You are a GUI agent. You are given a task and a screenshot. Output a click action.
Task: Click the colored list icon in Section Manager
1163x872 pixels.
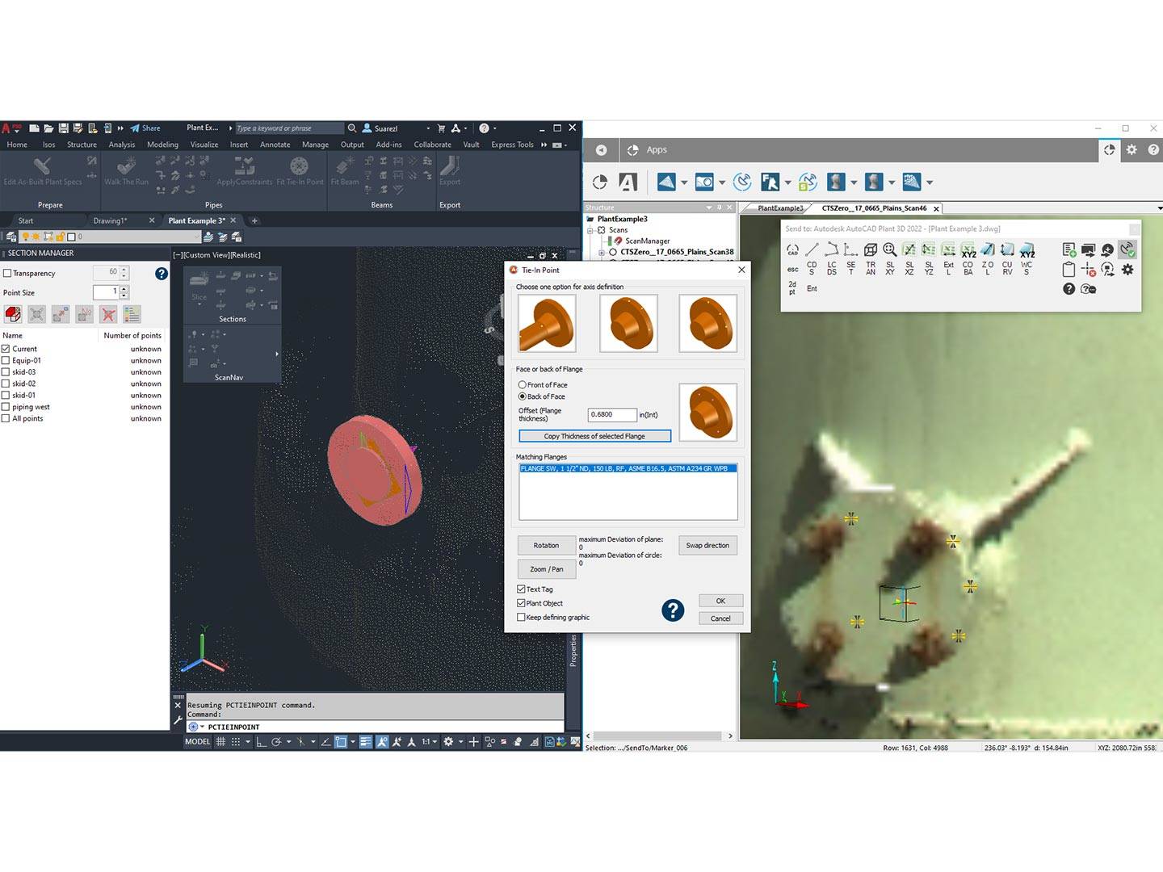(x=132, y=314)
